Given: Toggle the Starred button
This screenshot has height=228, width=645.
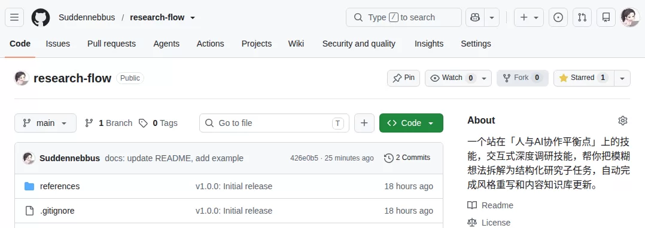Looking at the screenshot, I should point(584,78).
